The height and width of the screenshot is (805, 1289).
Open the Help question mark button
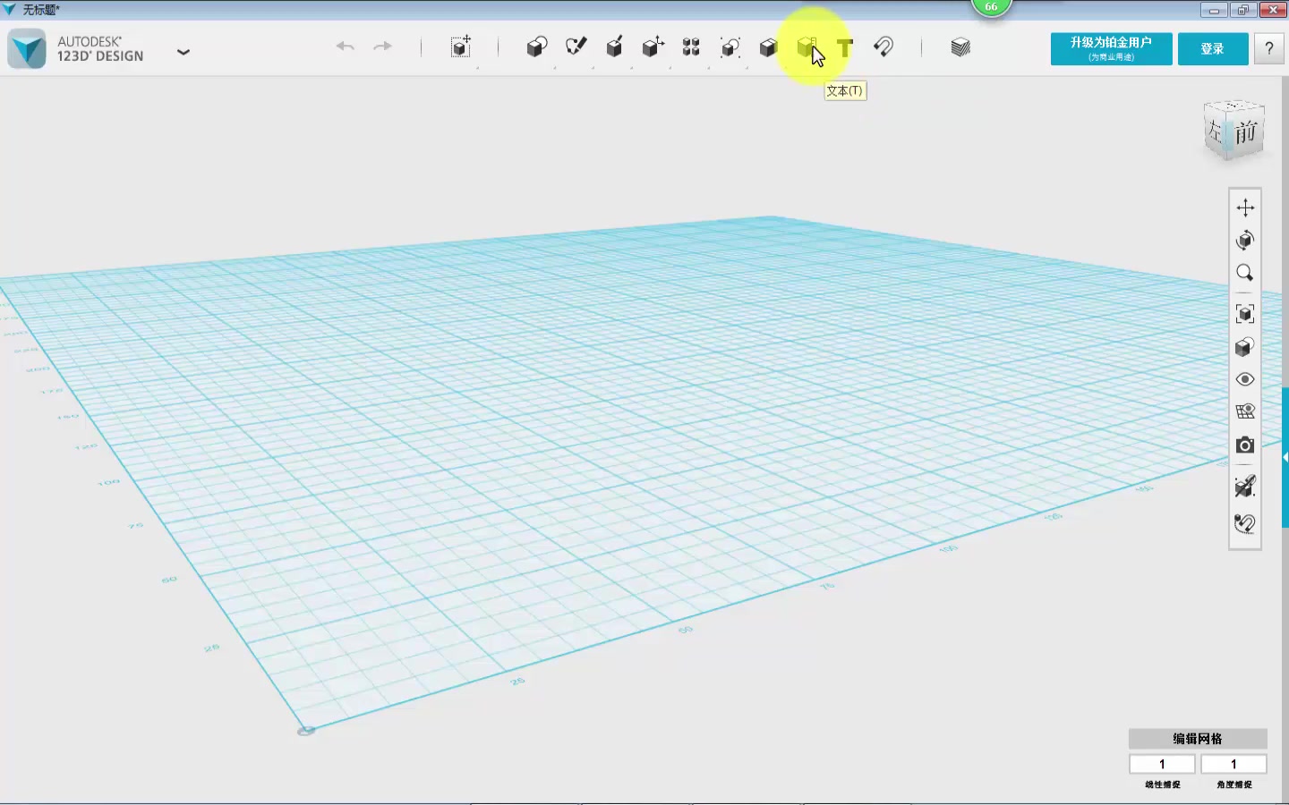tap(1268, 49)
